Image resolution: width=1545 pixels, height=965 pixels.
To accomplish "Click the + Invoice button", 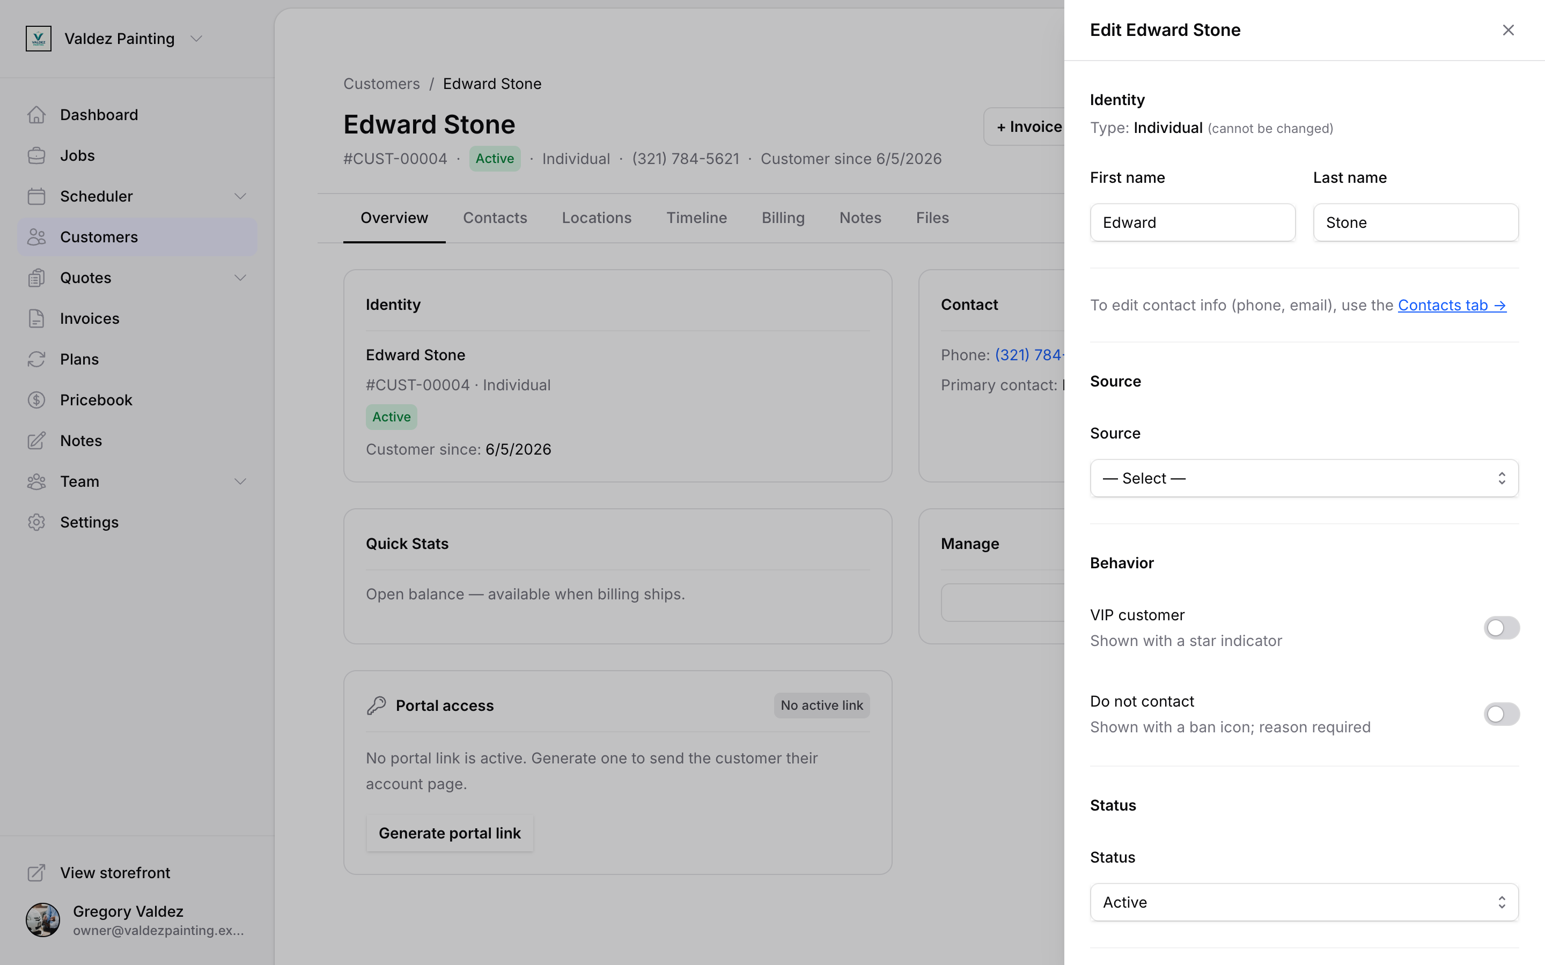I will tap(1025, 127).
